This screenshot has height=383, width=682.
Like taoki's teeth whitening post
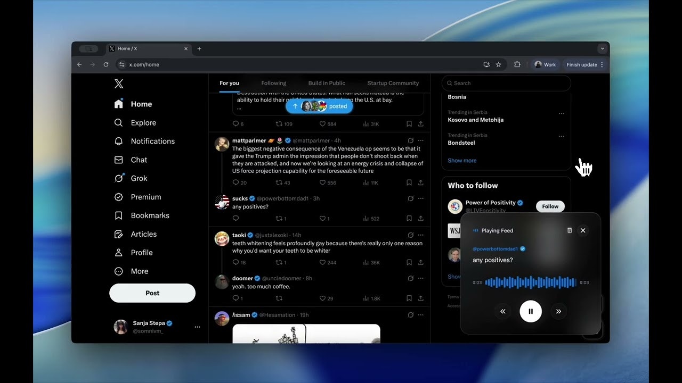coord(327,263)
